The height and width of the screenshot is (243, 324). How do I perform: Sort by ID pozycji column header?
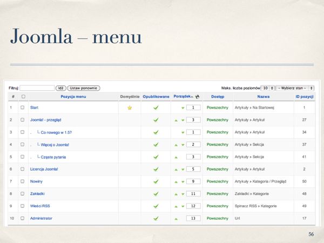(x=304, y=97)
